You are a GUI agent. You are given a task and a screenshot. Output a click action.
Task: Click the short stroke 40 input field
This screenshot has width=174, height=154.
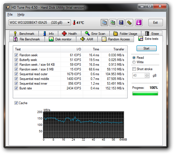click(x=139, y=75)
